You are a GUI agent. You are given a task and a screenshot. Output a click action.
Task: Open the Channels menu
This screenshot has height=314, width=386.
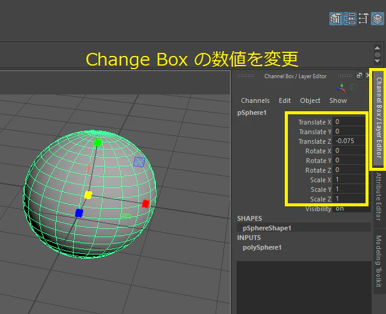pos(255,100)
